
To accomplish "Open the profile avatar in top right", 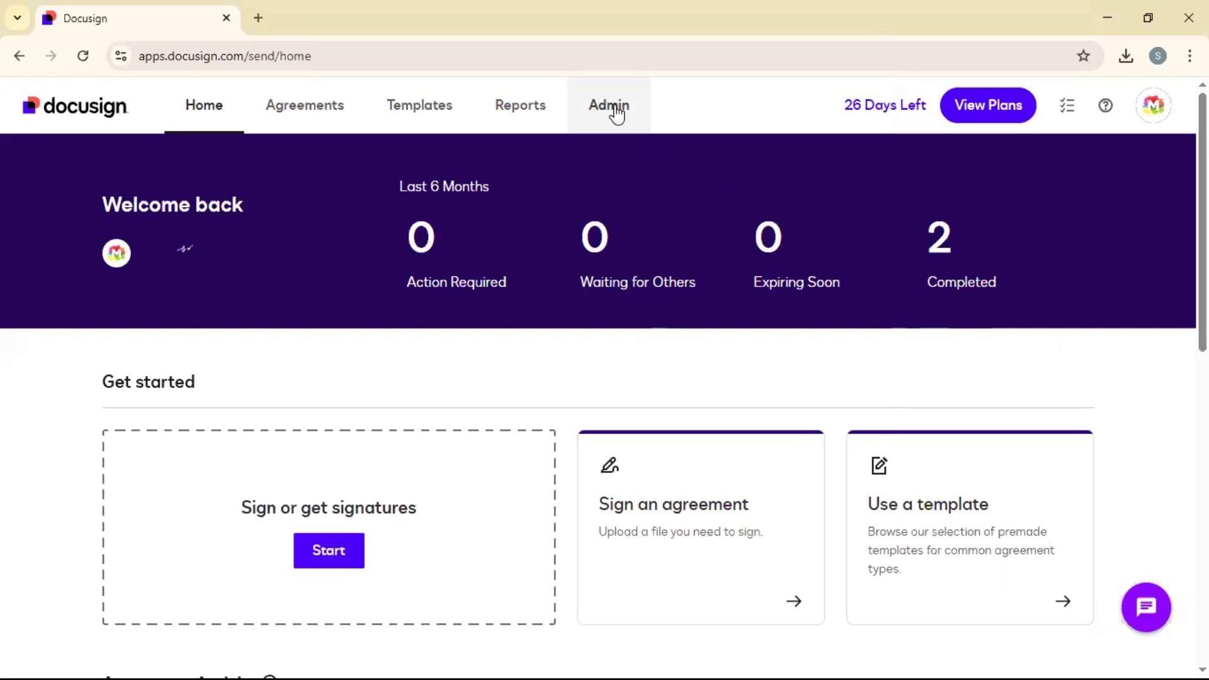I will coord(1153,106).
